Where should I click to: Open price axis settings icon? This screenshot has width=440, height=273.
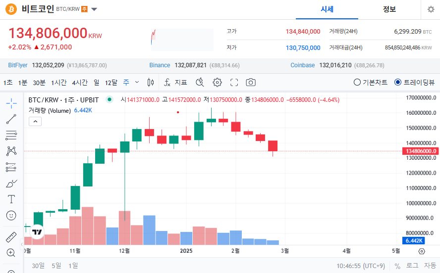(422, 251)
